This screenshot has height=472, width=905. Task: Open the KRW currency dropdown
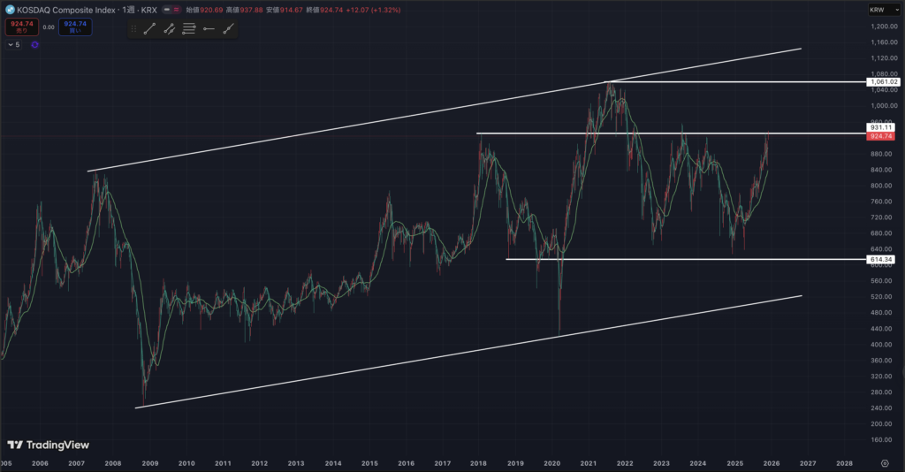coord(878,10)
